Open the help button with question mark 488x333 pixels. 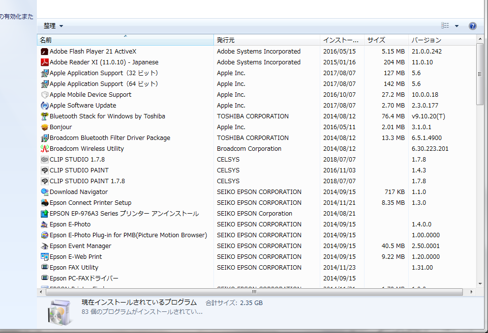[x=472, y=26]
